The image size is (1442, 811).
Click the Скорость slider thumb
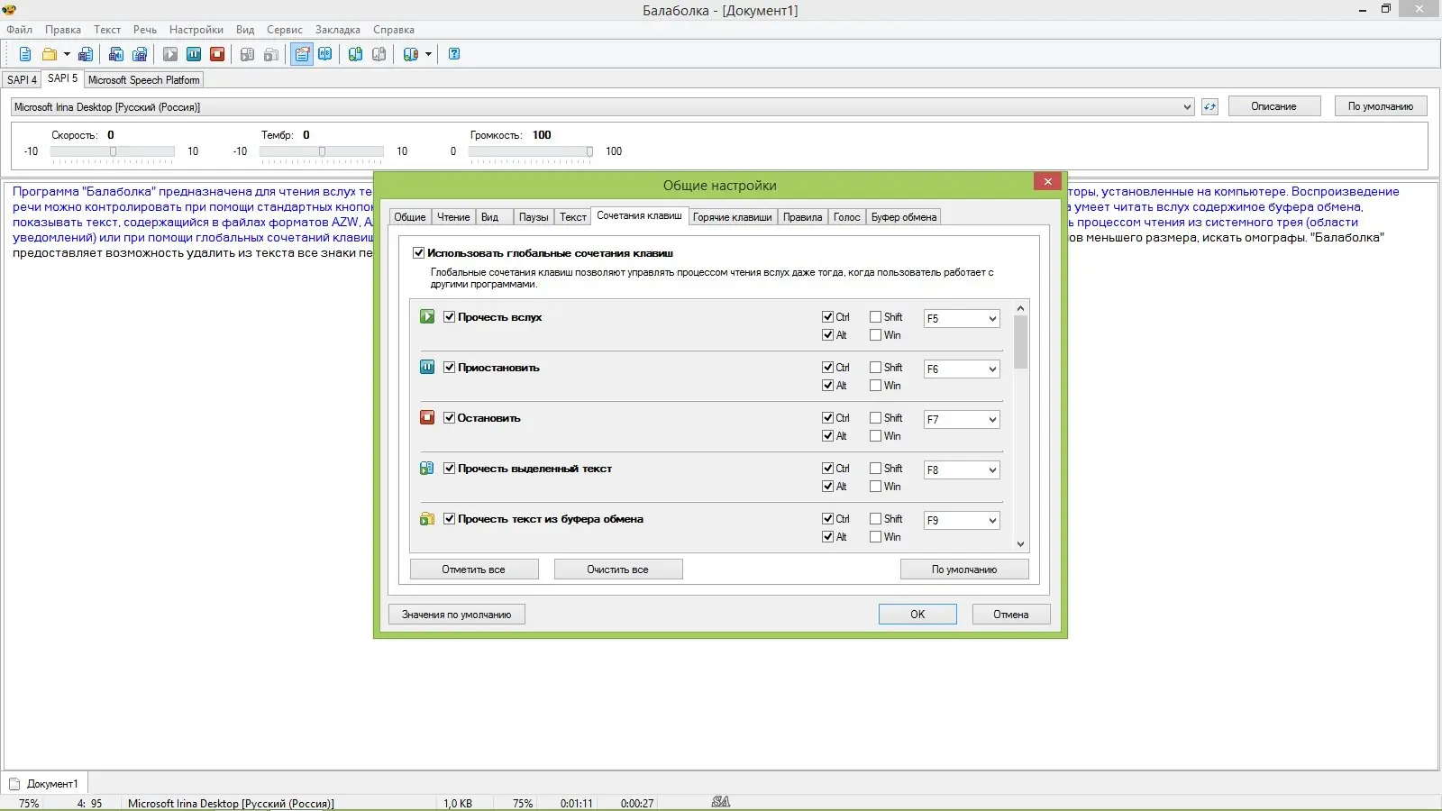pyautogui.click(x=113, y=151)
